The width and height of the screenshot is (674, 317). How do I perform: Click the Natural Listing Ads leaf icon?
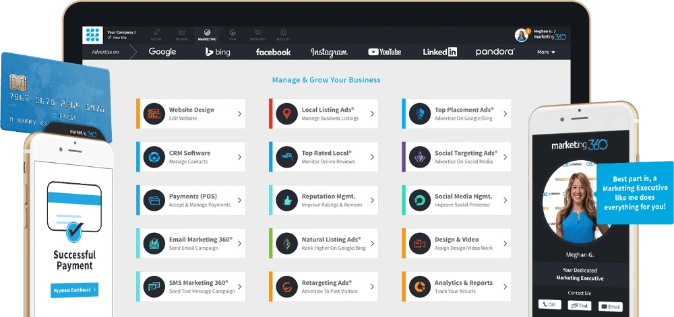tap(286, 243)
